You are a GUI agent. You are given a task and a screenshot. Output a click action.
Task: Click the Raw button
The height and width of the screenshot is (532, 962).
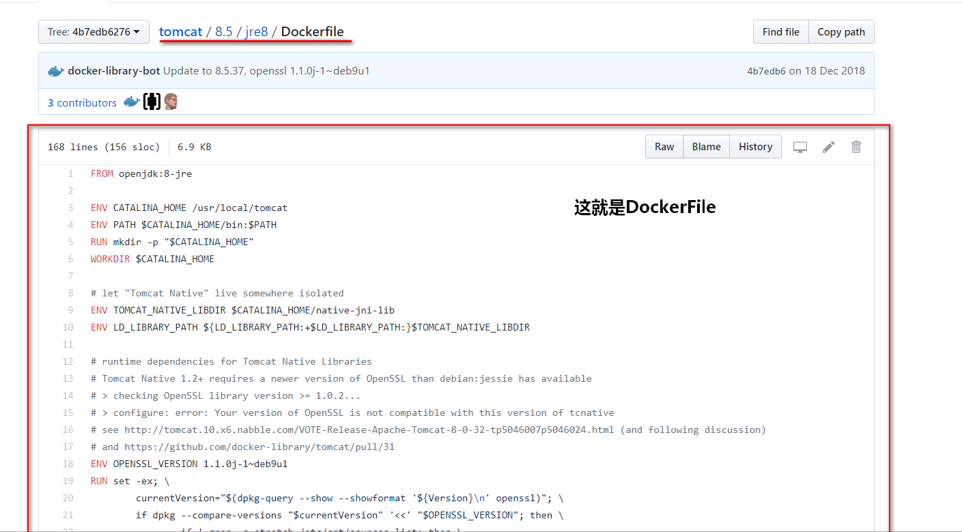click(x=664, y=146)
